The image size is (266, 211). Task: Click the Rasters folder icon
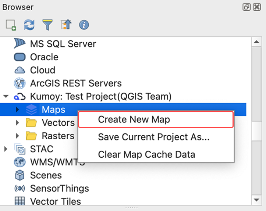point(31,136)
